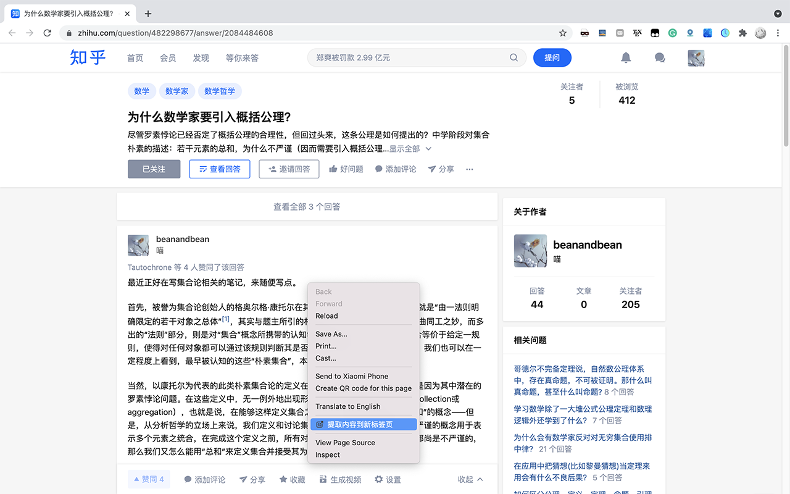Click the 生成视频 icon below the answer
Screen dimensions: 790x494
(340, 479)
